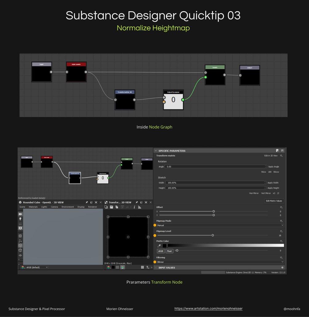Click the plane mesh icon in 3D view sidebar
Viewport: 309px width, 317px height.
pyautogui.click(x=20, y=255)
